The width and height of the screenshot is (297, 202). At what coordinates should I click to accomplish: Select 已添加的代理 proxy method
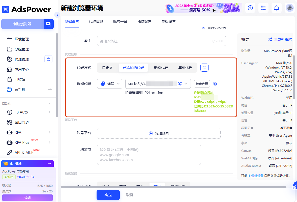[133, 68]
